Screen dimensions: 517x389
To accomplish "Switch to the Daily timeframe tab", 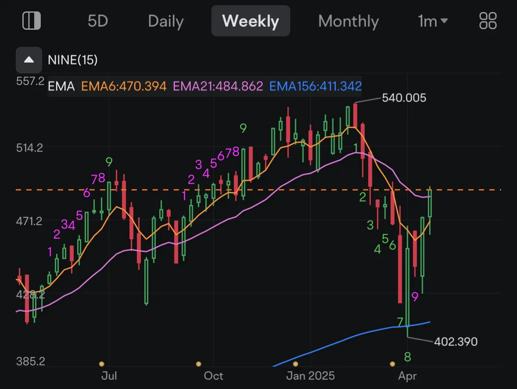I will point(166,21).
